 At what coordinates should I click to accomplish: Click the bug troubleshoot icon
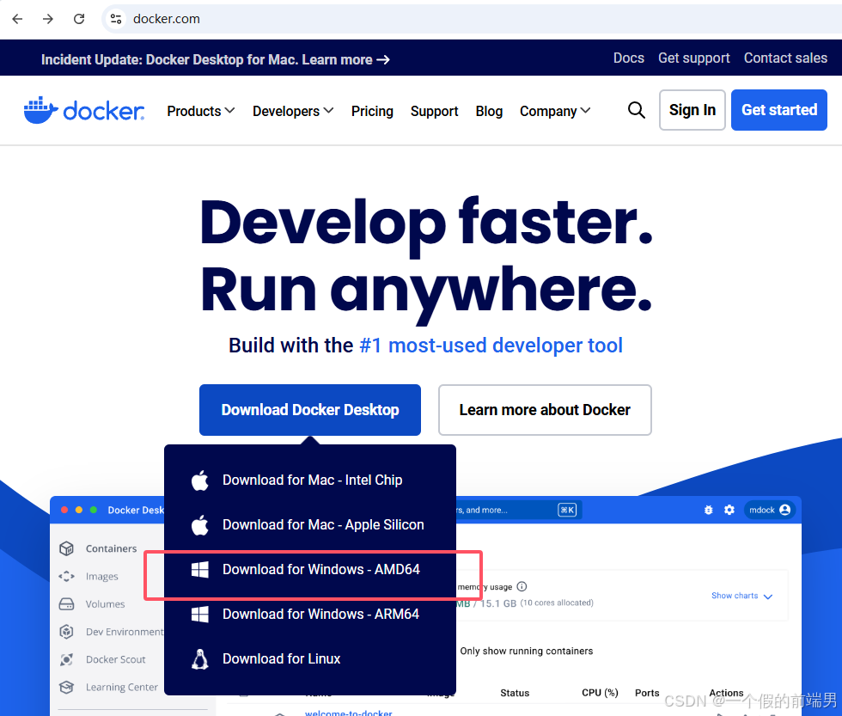708,510
